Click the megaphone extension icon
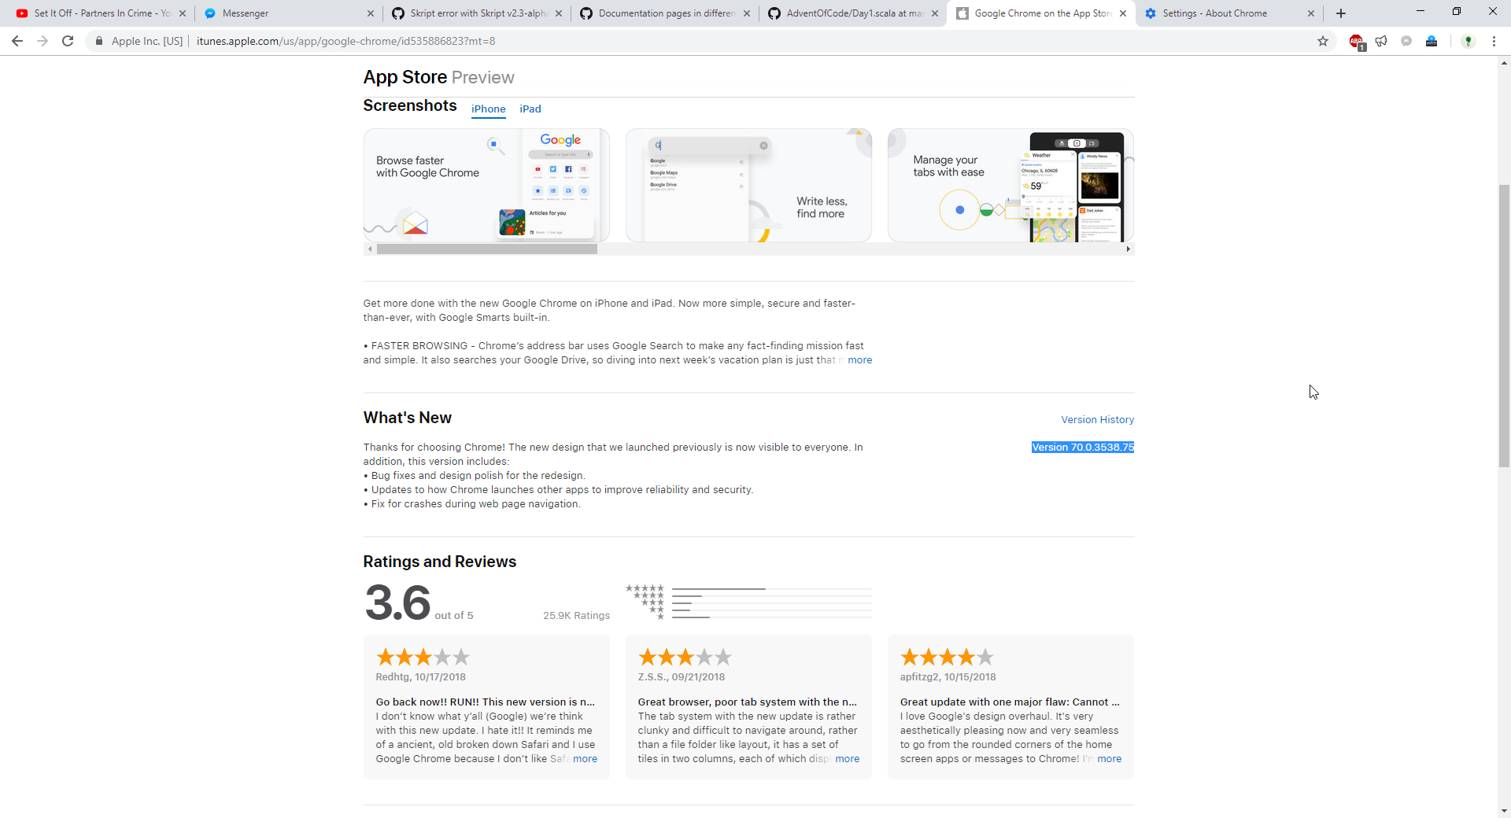The image size is (1511, 818). click(x=1381, y=41)
